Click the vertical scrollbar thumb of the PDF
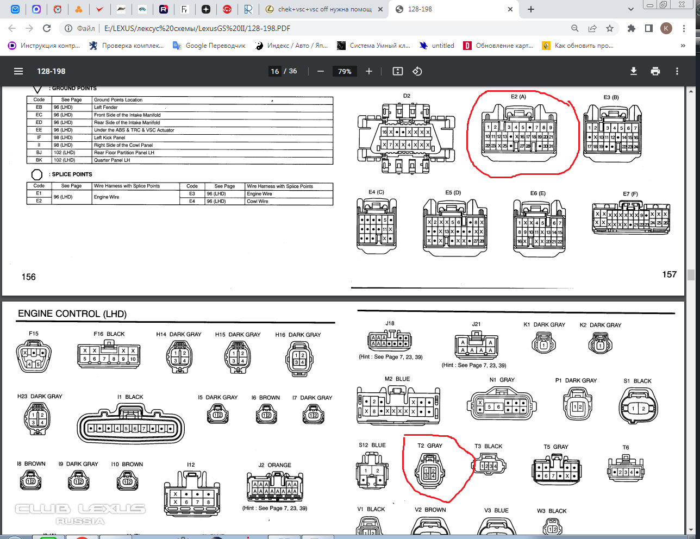Screen dimensions: 700x539 coord(691,275)
